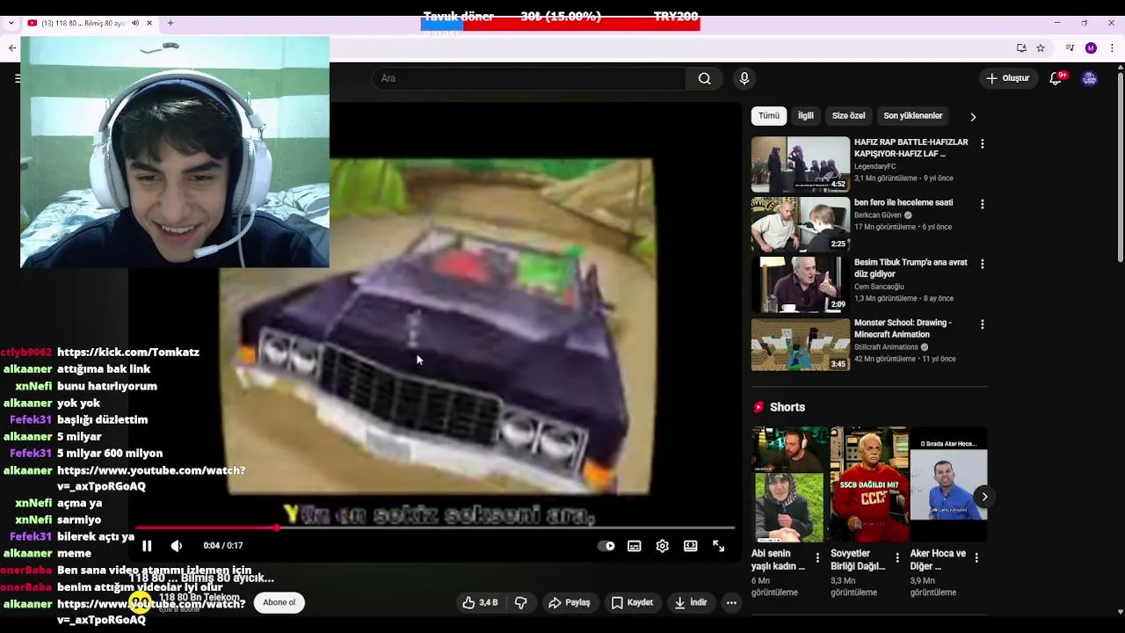Subscribe with the Abone ol button
Screen dimensions: 1125x633
(x=279, y=603)
